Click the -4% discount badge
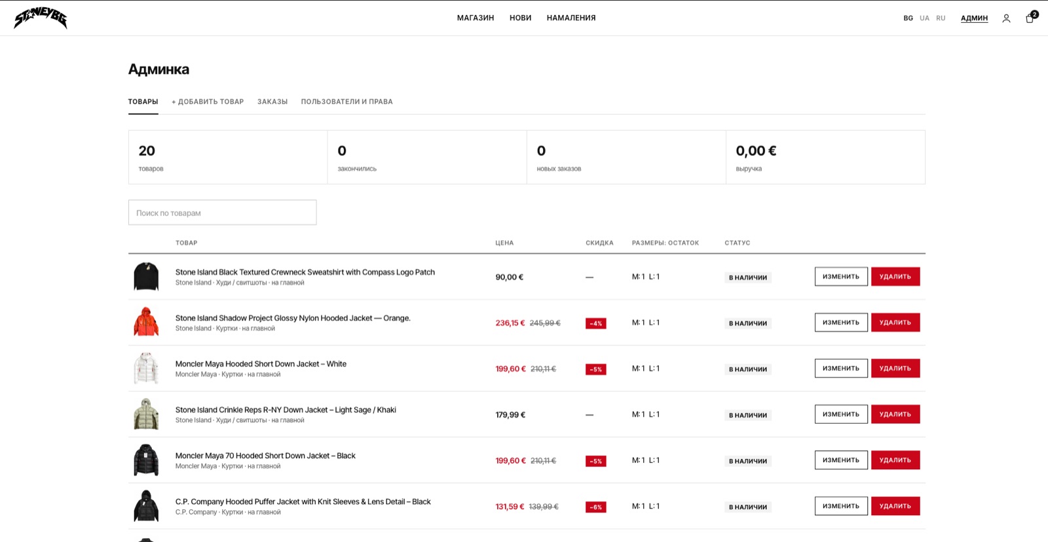Screen dimensions: 1048x542 [595, 323]
